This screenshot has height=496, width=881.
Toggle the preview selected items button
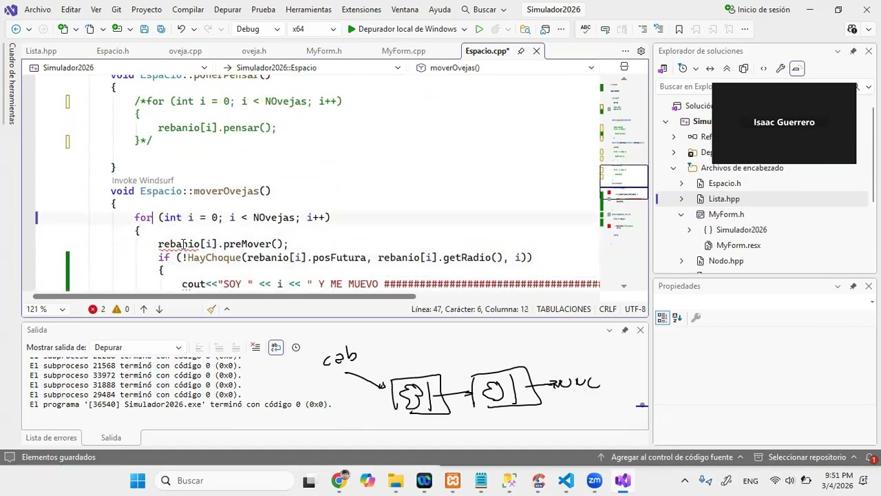[x=796, y=68]
